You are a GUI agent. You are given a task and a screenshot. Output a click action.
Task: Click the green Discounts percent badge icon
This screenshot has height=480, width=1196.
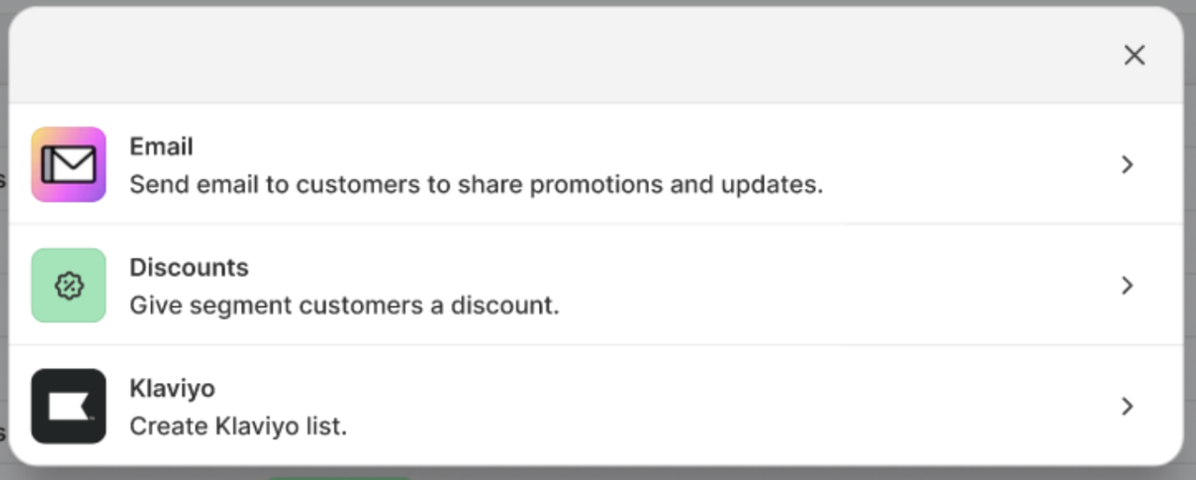[69, 285]
